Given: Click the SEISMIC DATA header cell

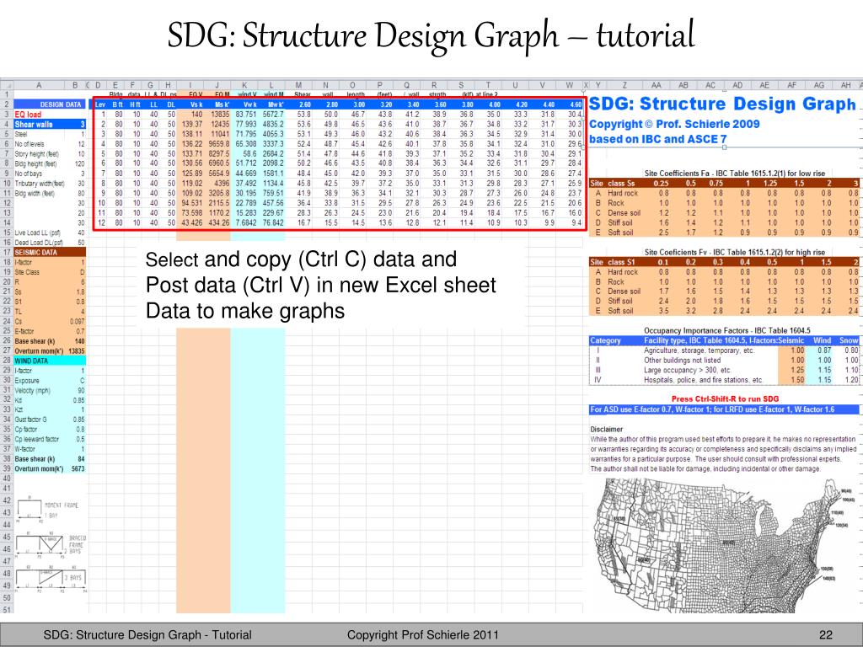Looking at the screenshot, I should 50,253.
